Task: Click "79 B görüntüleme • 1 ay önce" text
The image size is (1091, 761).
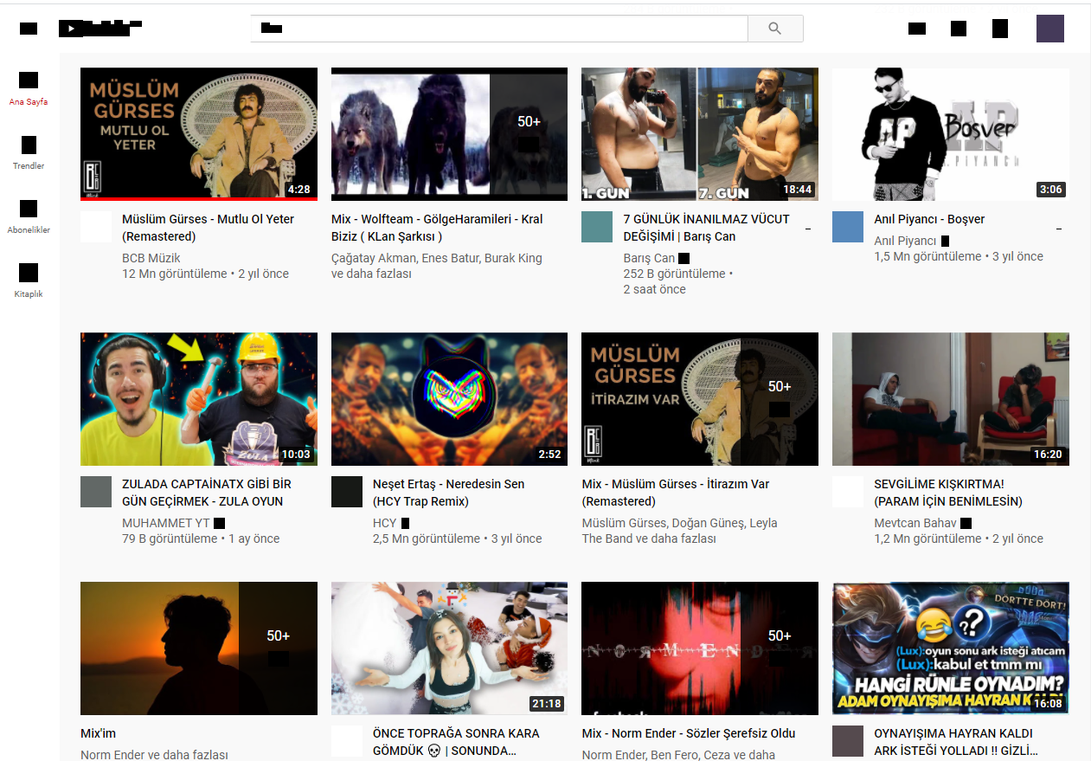Action: [x=201, y=539]
